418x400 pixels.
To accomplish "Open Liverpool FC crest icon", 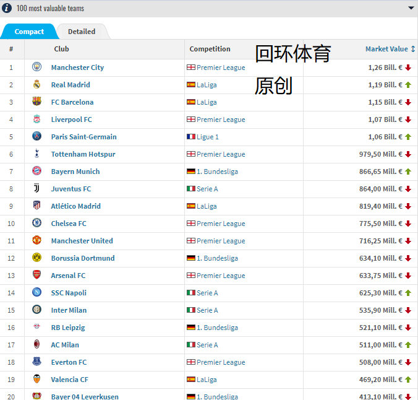I will (36, 119).
